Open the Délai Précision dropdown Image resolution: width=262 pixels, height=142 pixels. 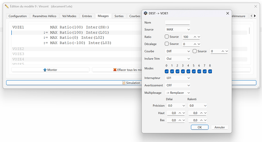pos(176,106)
